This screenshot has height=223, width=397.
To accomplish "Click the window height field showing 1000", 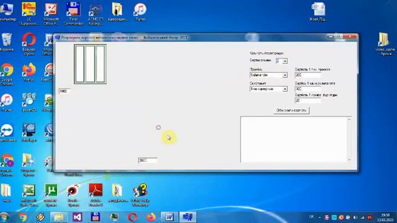I will 65,91.
